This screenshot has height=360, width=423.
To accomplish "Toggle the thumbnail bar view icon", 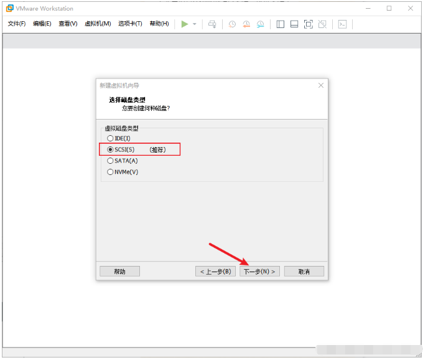I will (294, 24).
